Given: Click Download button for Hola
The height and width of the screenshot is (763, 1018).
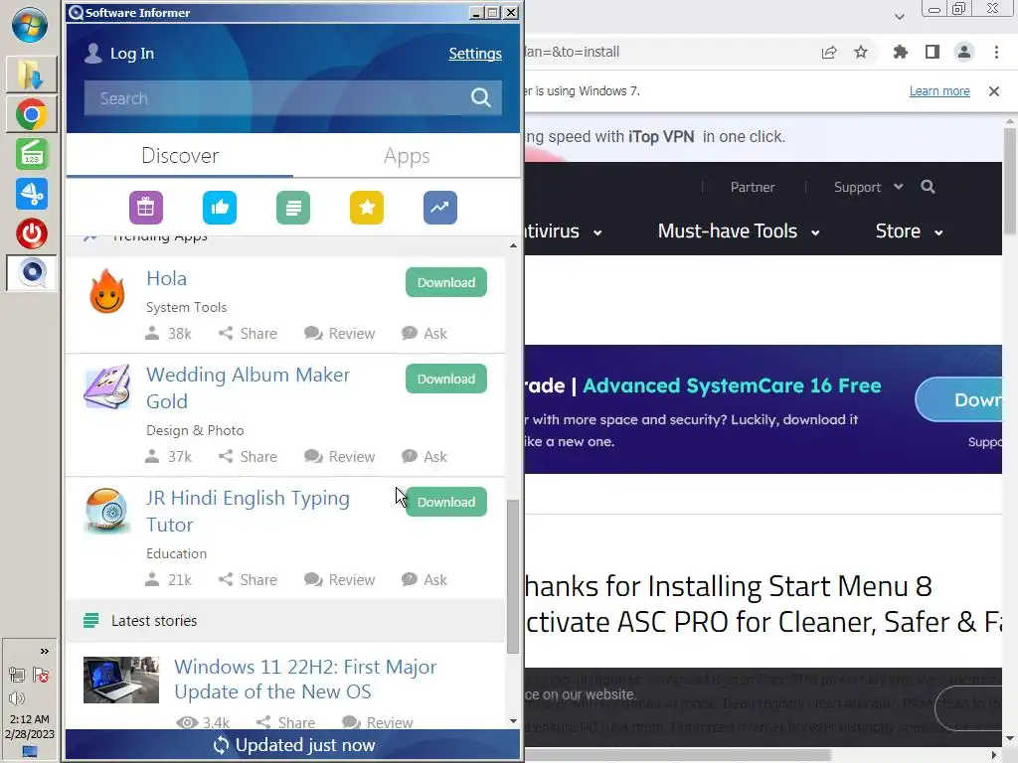Looking at the screenshot, I should pos(446,282).
